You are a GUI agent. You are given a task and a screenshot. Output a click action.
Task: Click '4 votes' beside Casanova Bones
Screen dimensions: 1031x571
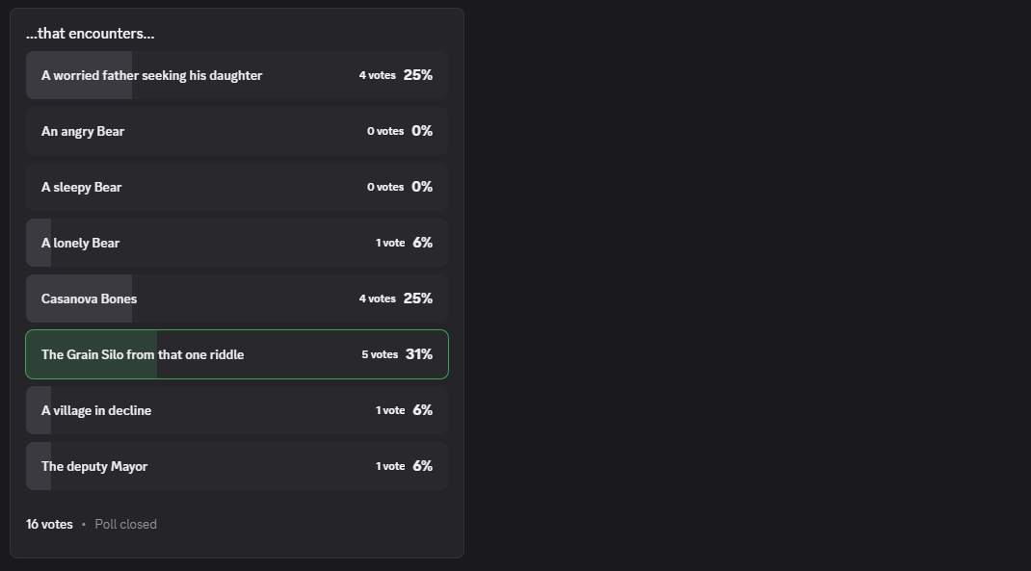377,298
